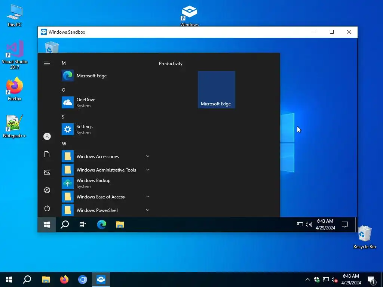Click the blue circular browser icon on host taskbar
This screenshot has height=287, width=383.
click(83, 280)
